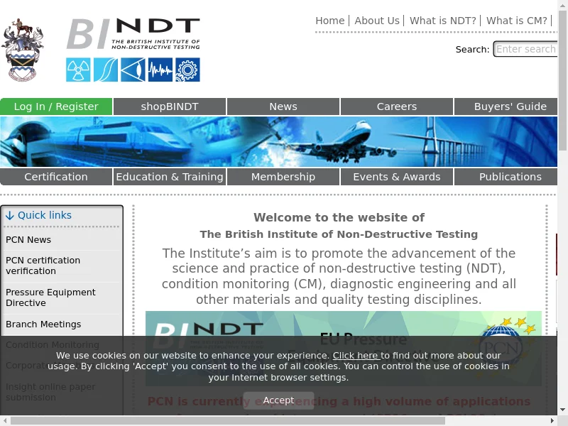Open the Publications menu
The width and height of the screenshot is (568, 426).
pos(506,177)
